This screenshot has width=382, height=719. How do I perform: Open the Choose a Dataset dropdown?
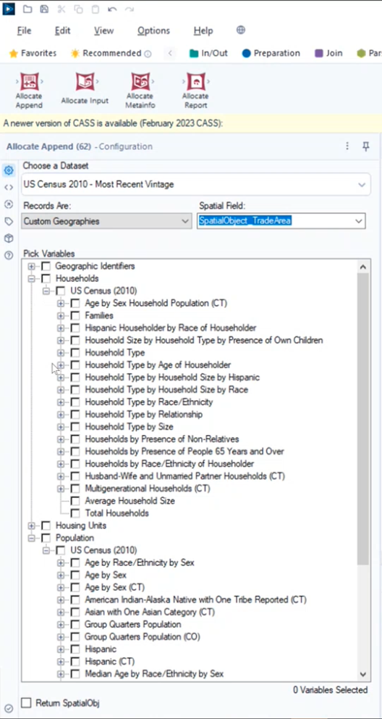(x=196, y=185)
